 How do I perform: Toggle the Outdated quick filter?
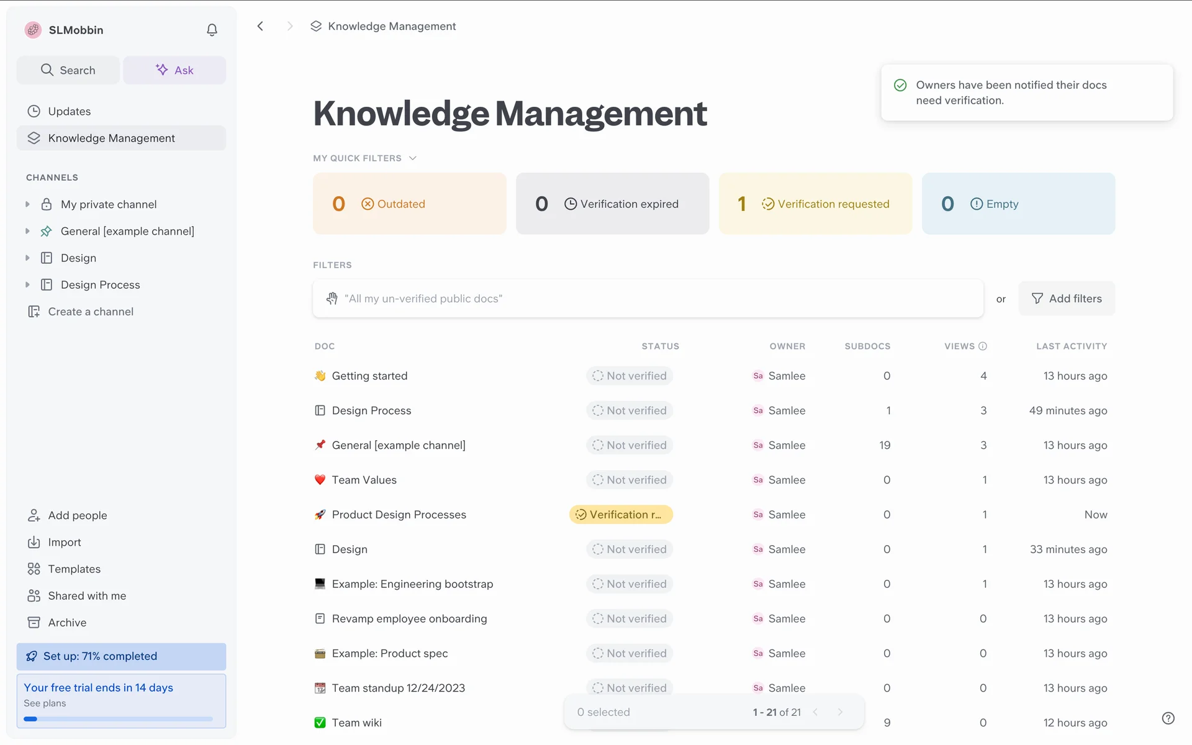point(410,204)
